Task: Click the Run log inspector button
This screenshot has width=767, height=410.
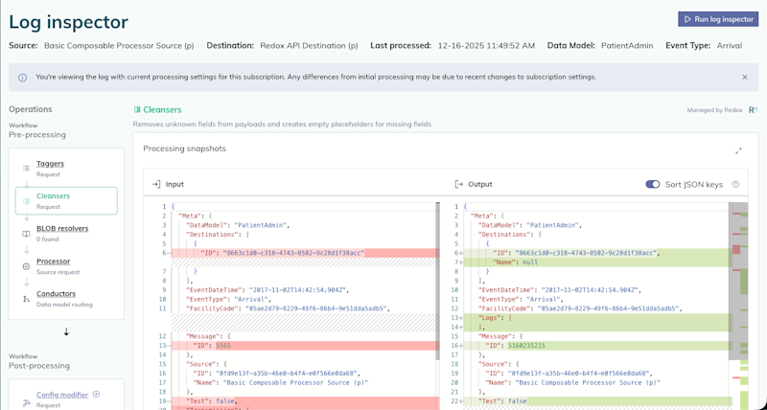Action: [x=717, y=19]
